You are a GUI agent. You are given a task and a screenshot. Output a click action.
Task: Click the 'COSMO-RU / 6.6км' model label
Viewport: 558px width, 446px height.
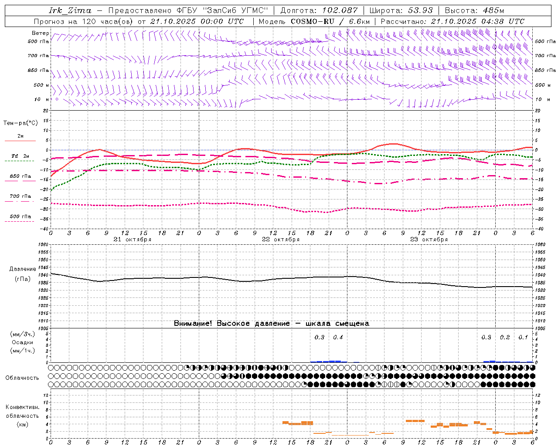[x=330, y=21]
